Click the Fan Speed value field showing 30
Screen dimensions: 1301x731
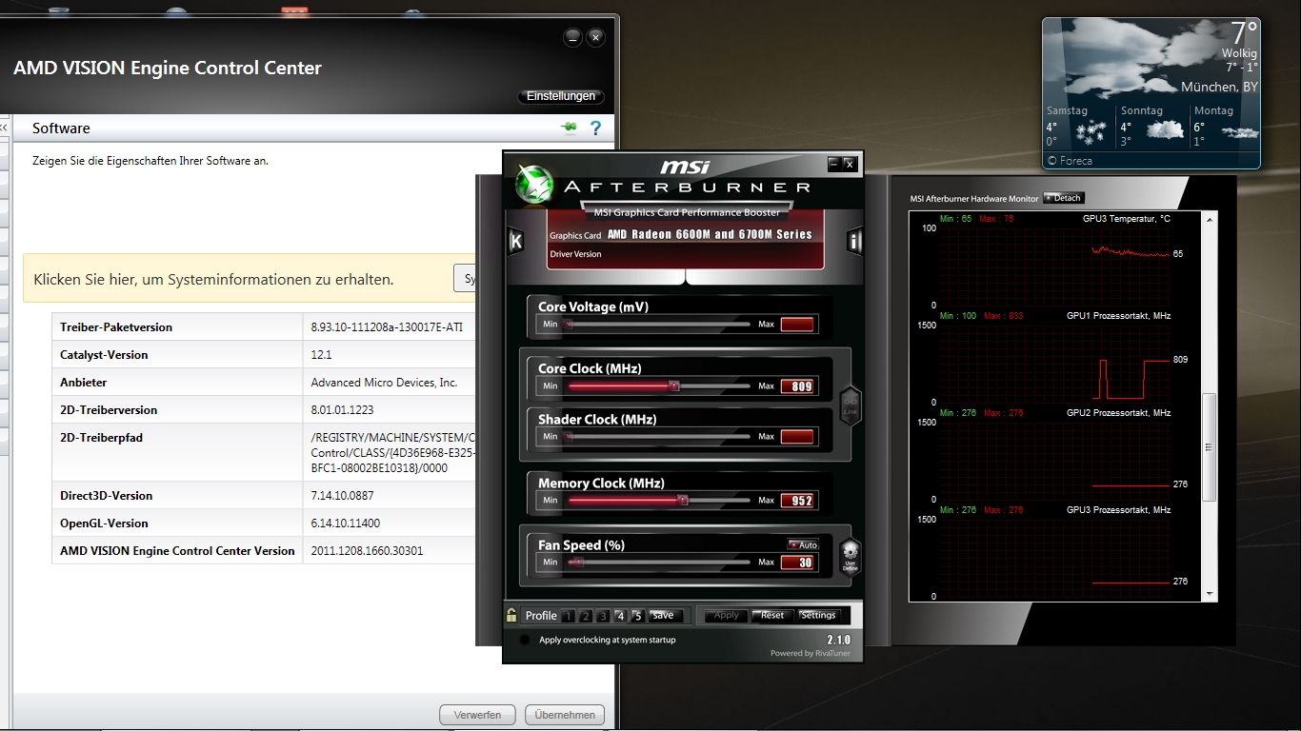(x=797, y=563)
